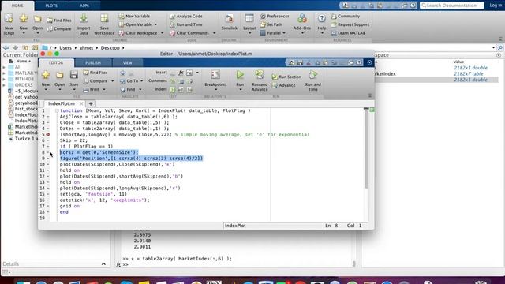Click Request Support link
Image resolution: width=505 pixels, height=284 pixels.
click(350, 24)
